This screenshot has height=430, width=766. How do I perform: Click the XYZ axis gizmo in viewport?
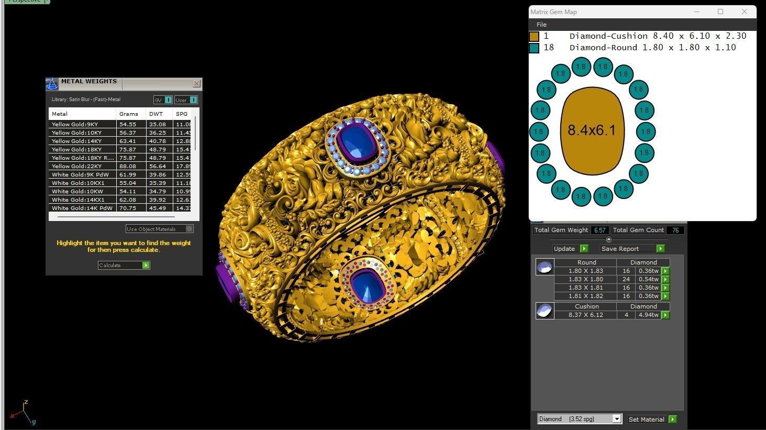click(x=23, y=412)
